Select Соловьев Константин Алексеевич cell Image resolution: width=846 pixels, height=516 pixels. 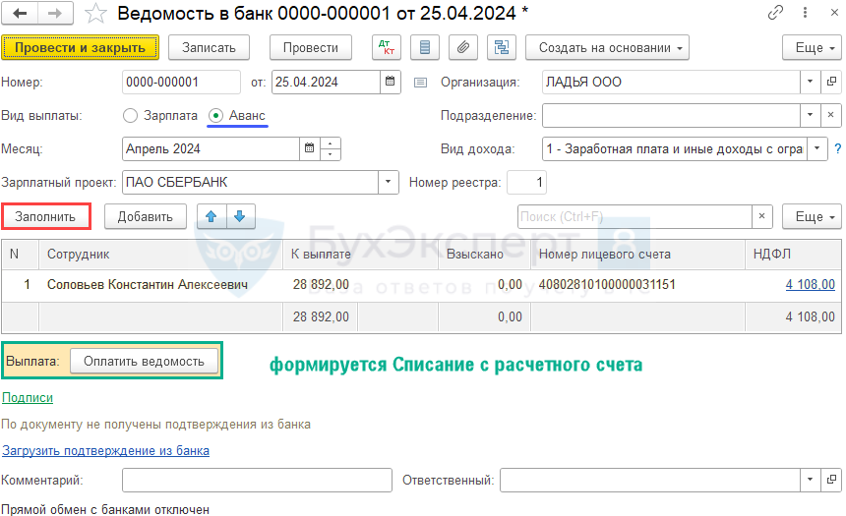pyautogui.click(x=160, y=285)
